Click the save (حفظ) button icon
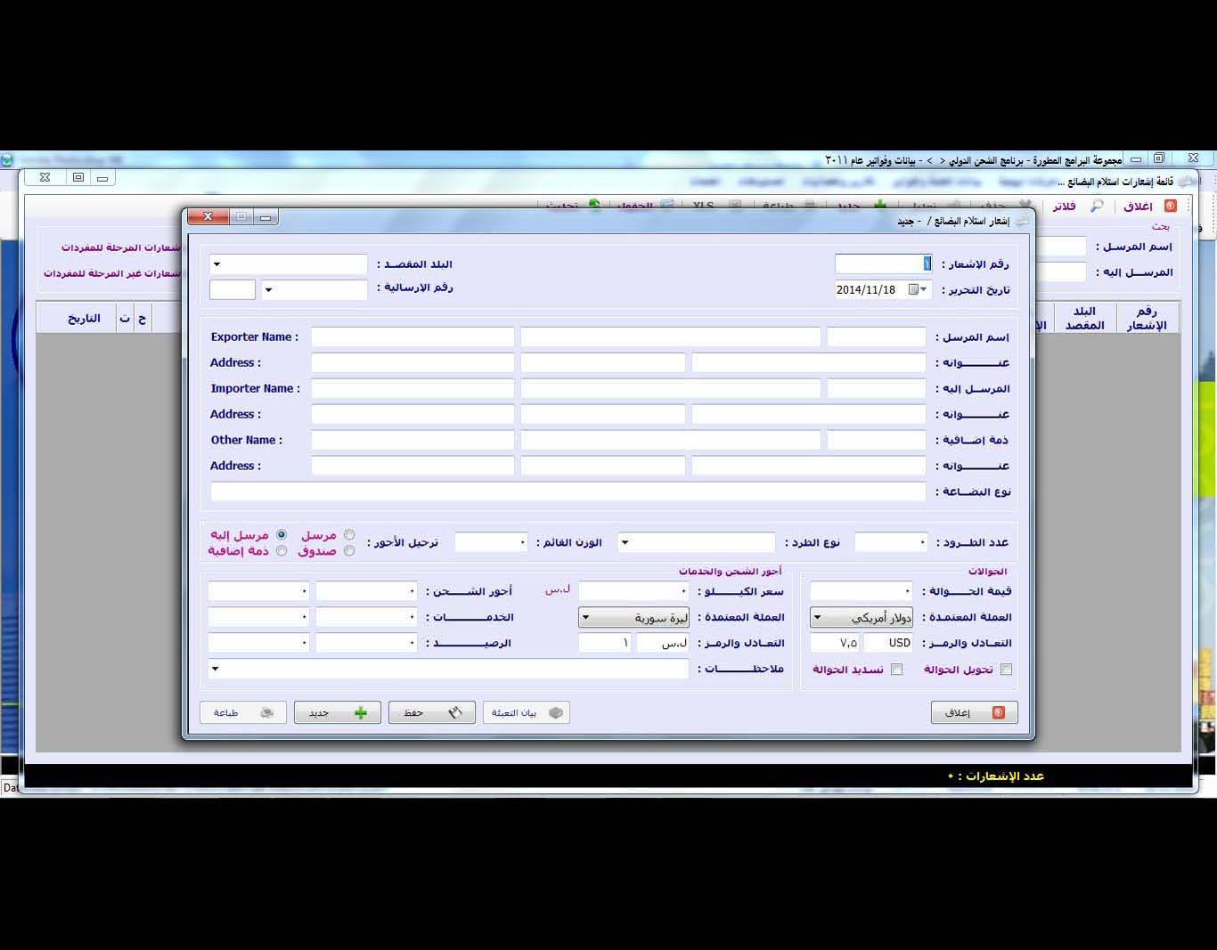This screenshot has height=950, width=1217. 455,712
